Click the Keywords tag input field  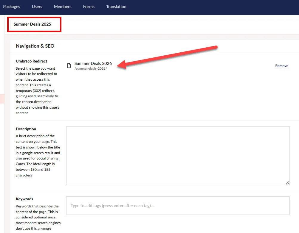click(177, 205)
